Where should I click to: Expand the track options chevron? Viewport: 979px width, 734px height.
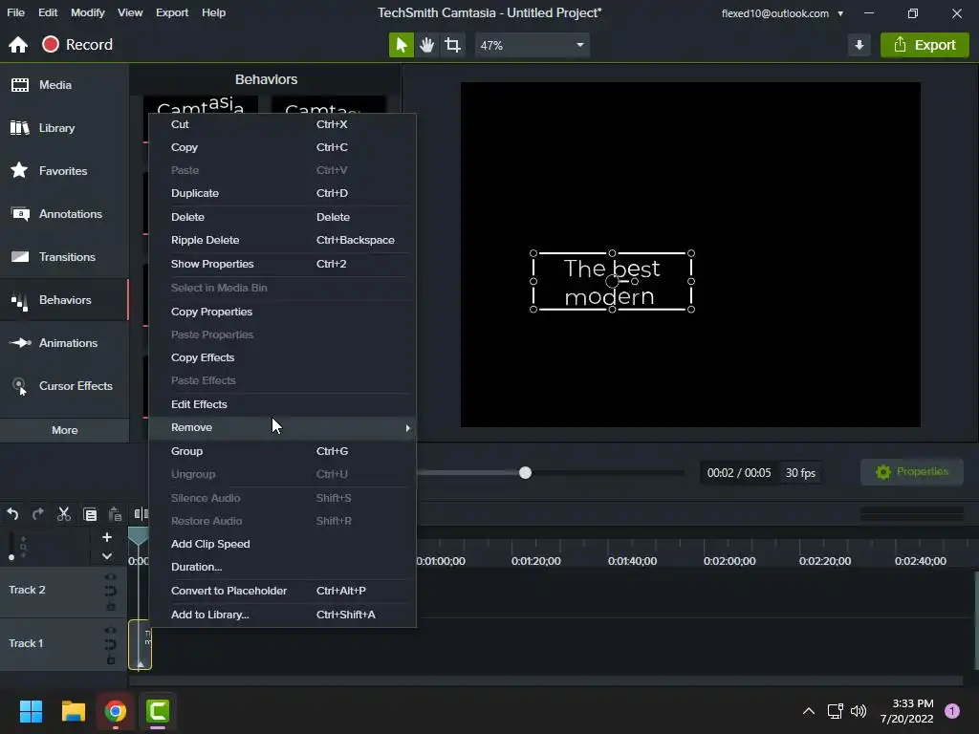pyautogui.click(x=107, y=556)
